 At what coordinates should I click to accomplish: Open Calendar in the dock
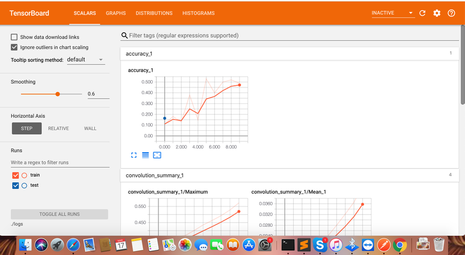point(121,245)
